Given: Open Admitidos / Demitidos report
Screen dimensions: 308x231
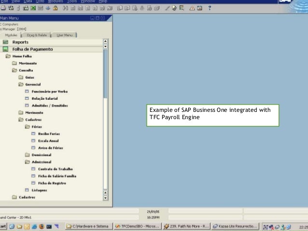Looking at the screenshot, I should (50, 106).
